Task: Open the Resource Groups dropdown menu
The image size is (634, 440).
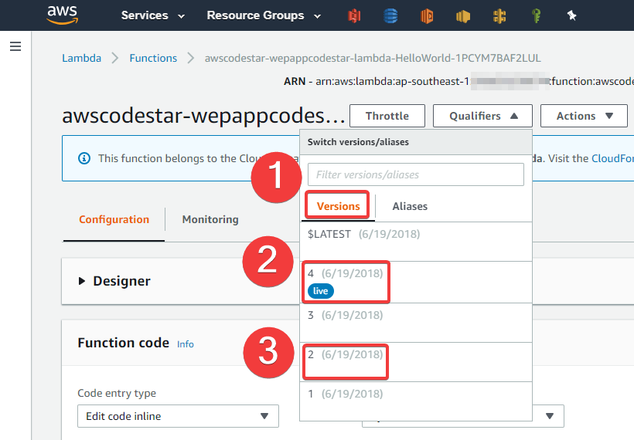Action: click(x=264, y=15)
